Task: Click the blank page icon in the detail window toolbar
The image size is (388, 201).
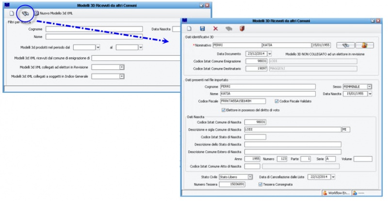Action: (189, 29)
